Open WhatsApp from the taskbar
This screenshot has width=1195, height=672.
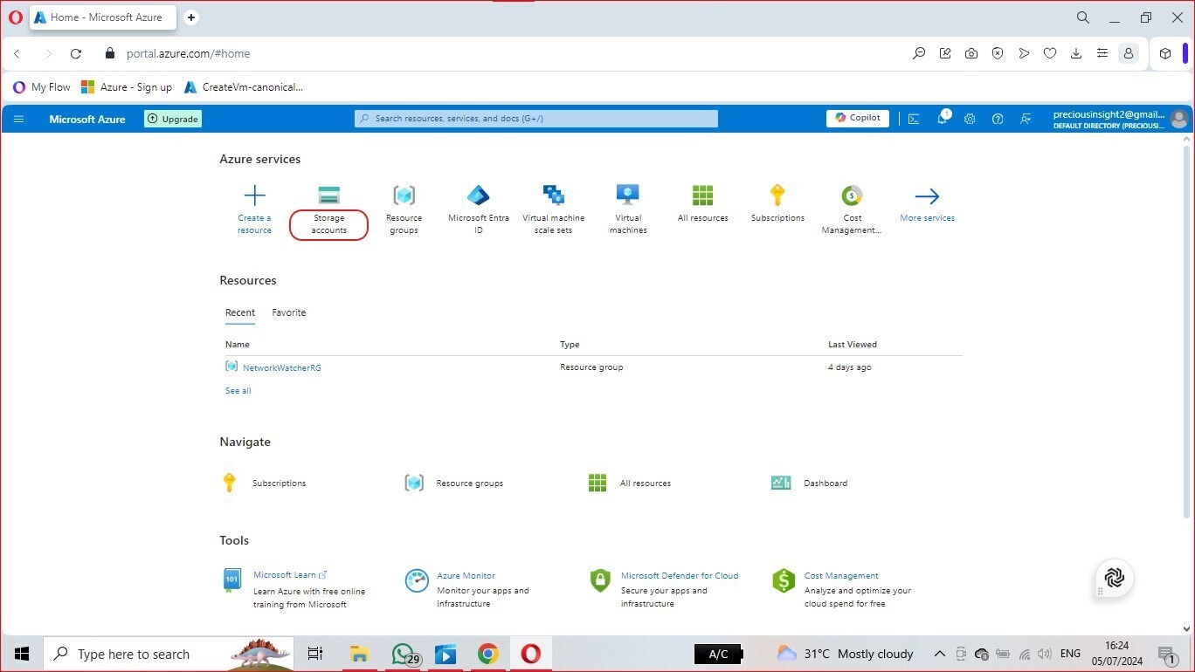pyautogui.click(x=403, y=654)
